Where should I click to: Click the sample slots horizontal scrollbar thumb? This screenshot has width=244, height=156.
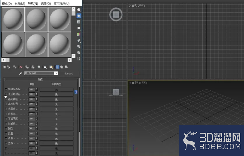coord(7,60)
